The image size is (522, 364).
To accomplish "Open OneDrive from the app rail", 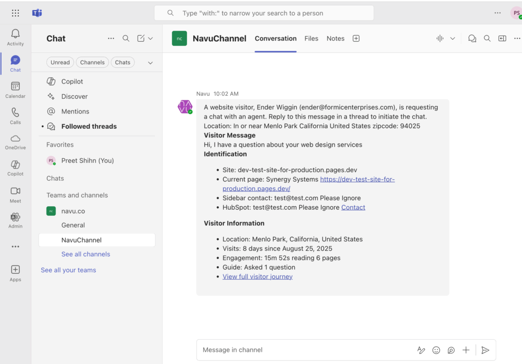I will (x=15, y=139).
